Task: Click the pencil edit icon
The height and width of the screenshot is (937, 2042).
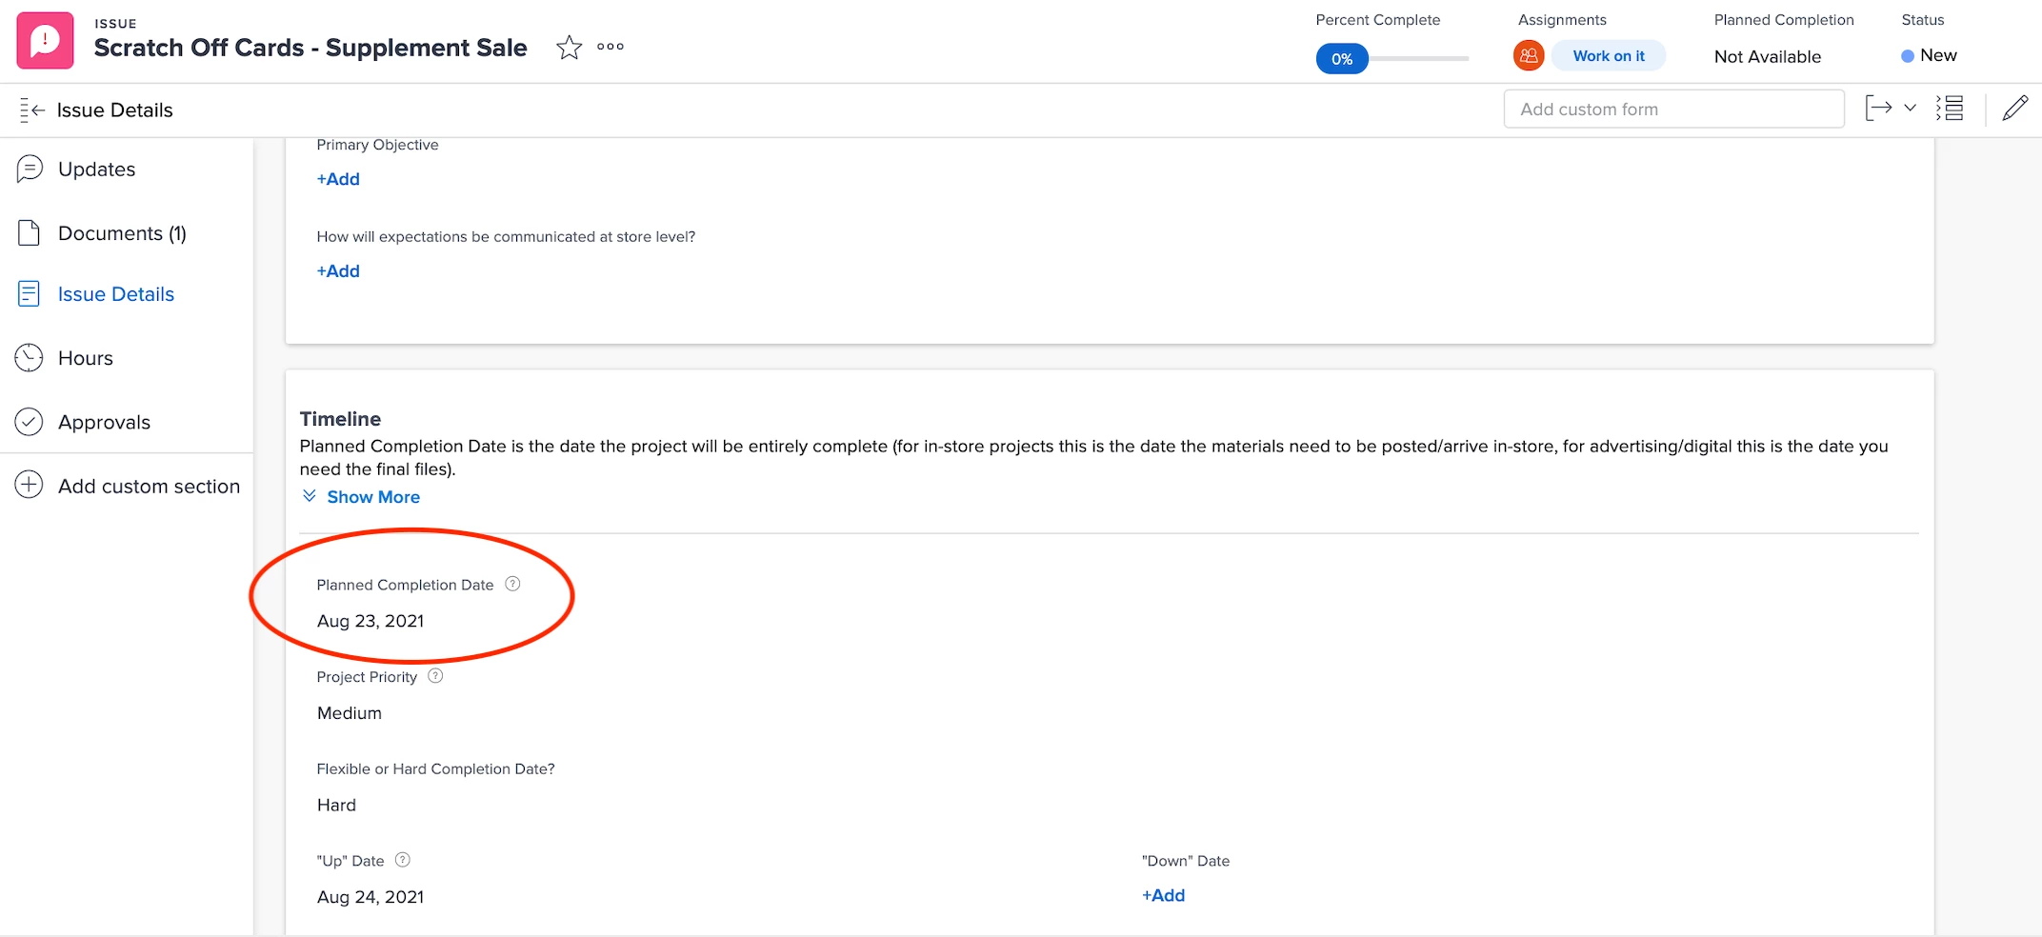Action: coord(2014,109)
